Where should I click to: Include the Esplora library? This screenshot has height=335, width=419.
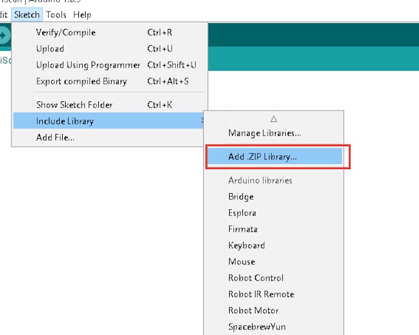[274, 213]
